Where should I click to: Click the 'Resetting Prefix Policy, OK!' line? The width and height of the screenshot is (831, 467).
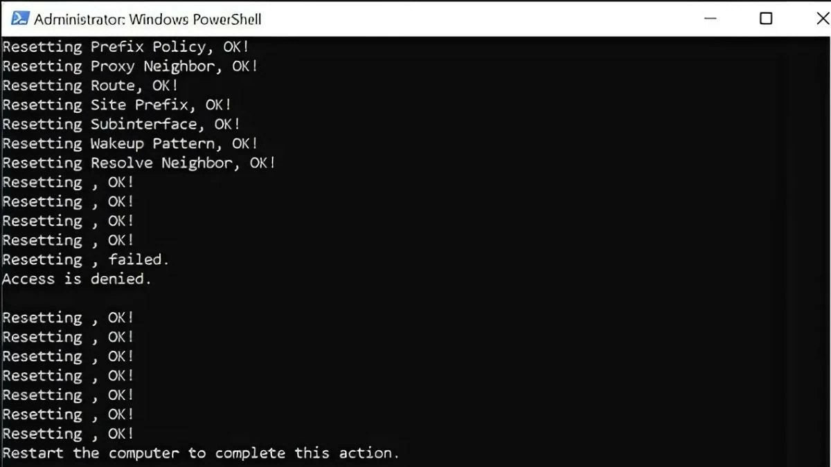tap(125, 47)
